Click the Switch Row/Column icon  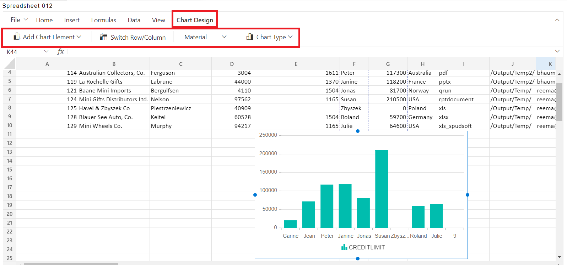click(103, 37)
